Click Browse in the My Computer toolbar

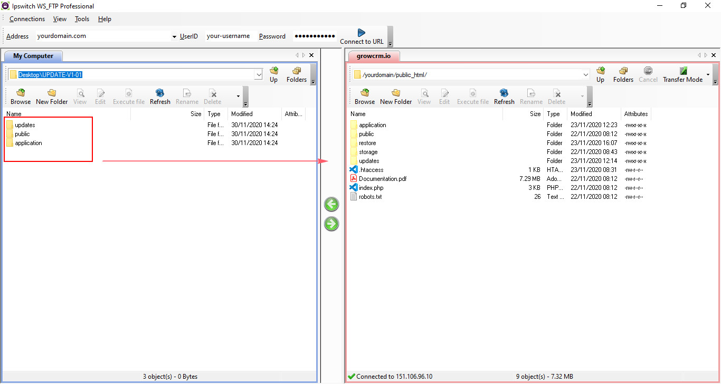click(x=21, y=97)
